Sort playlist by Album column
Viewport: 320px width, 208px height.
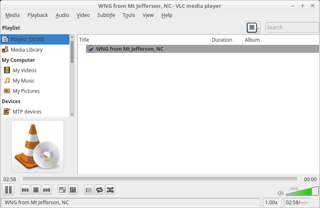coord(281,40)
